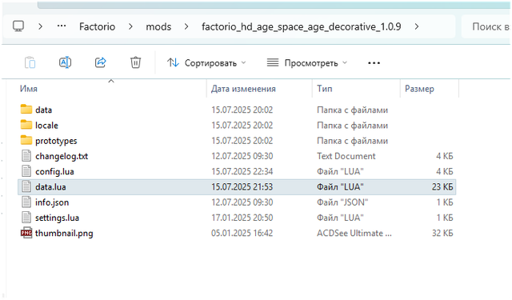Expand the chevron after the monitor icon
The width and height of the screenshot is (512, 300).
point(41,26)
